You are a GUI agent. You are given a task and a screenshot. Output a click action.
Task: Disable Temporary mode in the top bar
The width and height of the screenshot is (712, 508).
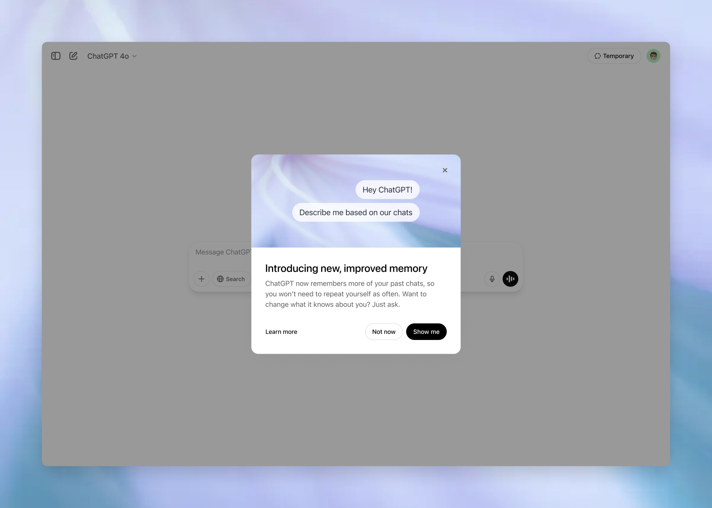(x=614, y=56)
